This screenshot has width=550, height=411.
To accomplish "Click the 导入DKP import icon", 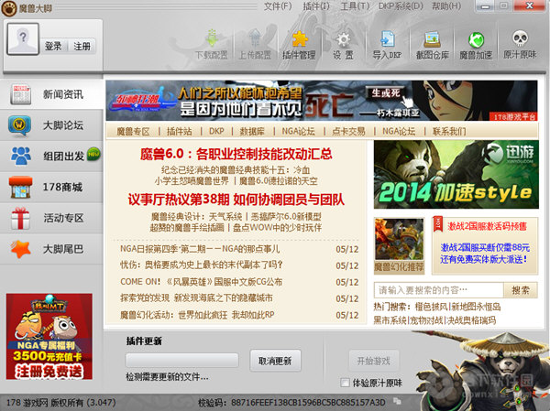I will pyautogui.click(x=387, y=45).
